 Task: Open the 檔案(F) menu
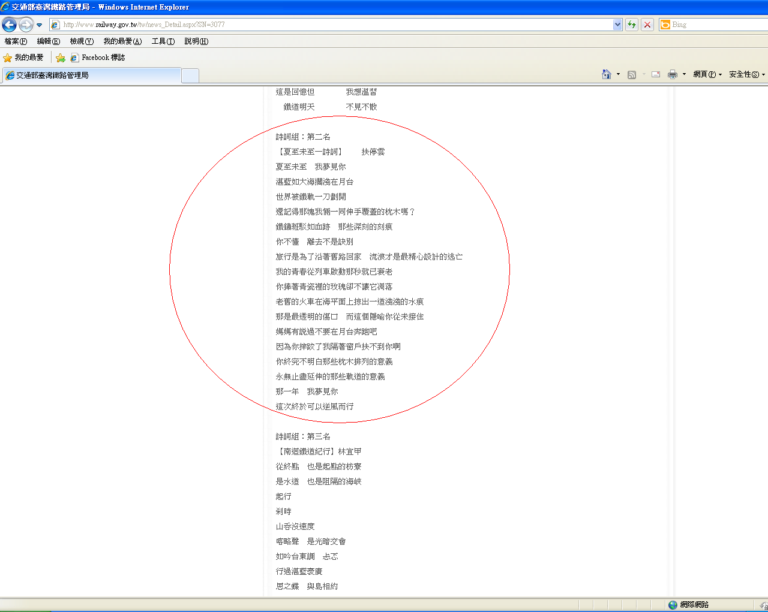[16, 41]
